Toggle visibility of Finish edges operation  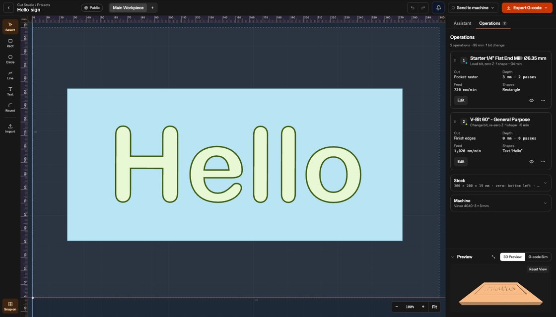coord(531,162)
